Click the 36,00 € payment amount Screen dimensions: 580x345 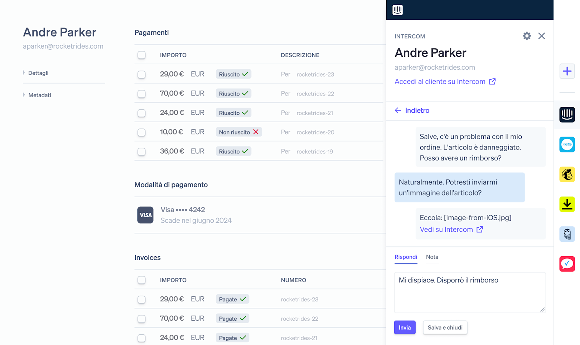click(x=172, y=151)
